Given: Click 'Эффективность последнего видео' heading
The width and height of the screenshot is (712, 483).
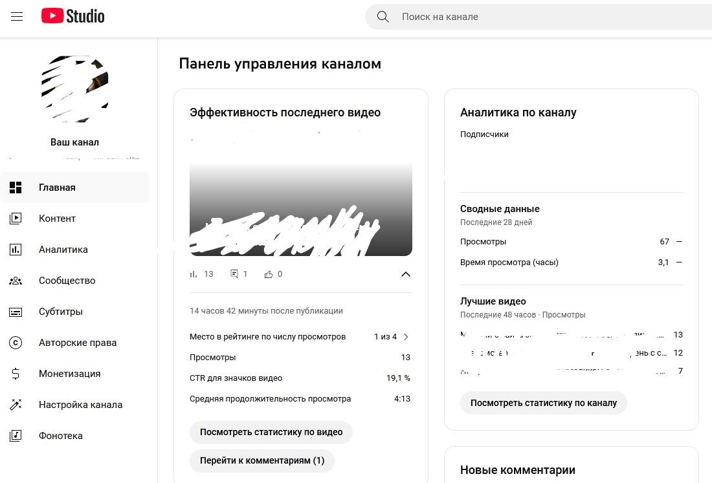Looking at the screenshot, I should click(x=285, y=113).
